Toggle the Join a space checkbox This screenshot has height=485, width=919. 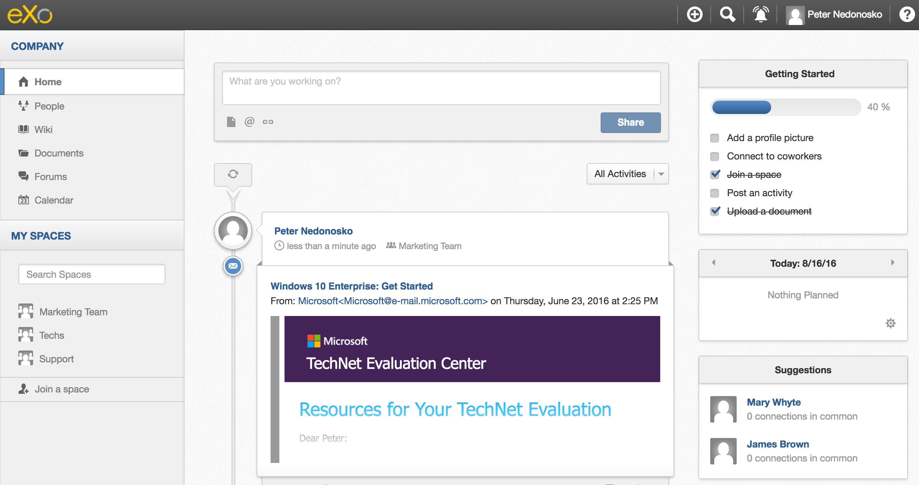[715, 174]
